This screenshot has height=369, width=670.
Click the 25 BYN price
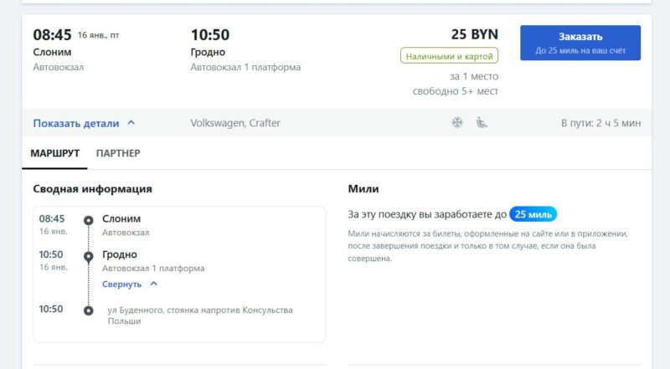pos(474,34)
